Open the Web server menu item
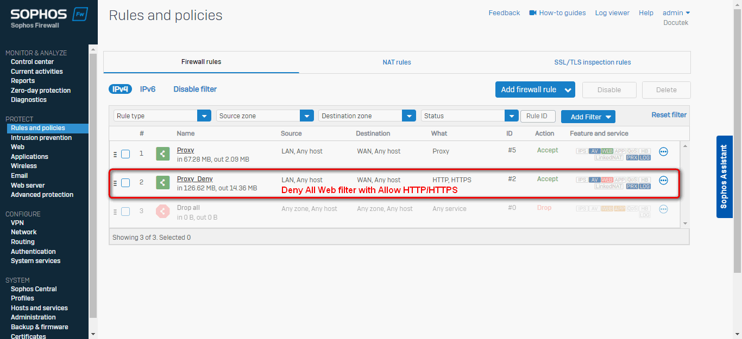Viewport: 742px width, 339px height. [x=28, y=185]
